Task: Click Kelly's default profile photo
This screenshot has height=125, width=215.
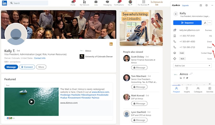Action: pos(16,34)
